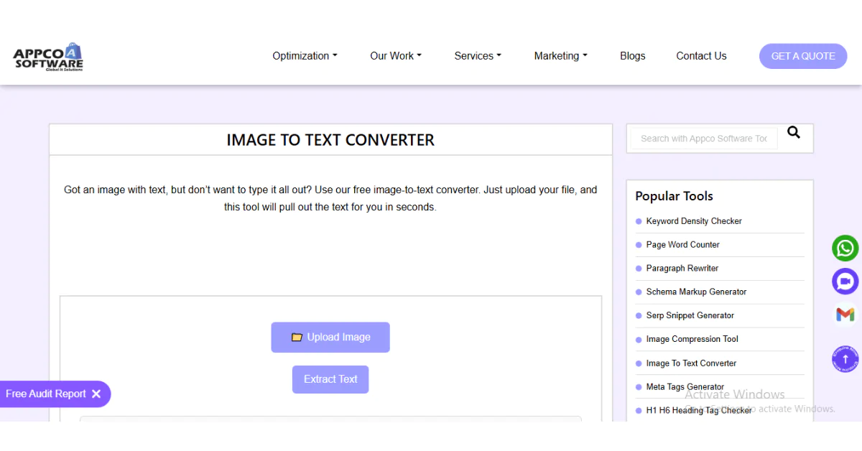Image resolution: width=862 pixels, height=451 pixels.
Task: Launch Gmail via the sidebar mail icon
Action: tap(845, 314)
